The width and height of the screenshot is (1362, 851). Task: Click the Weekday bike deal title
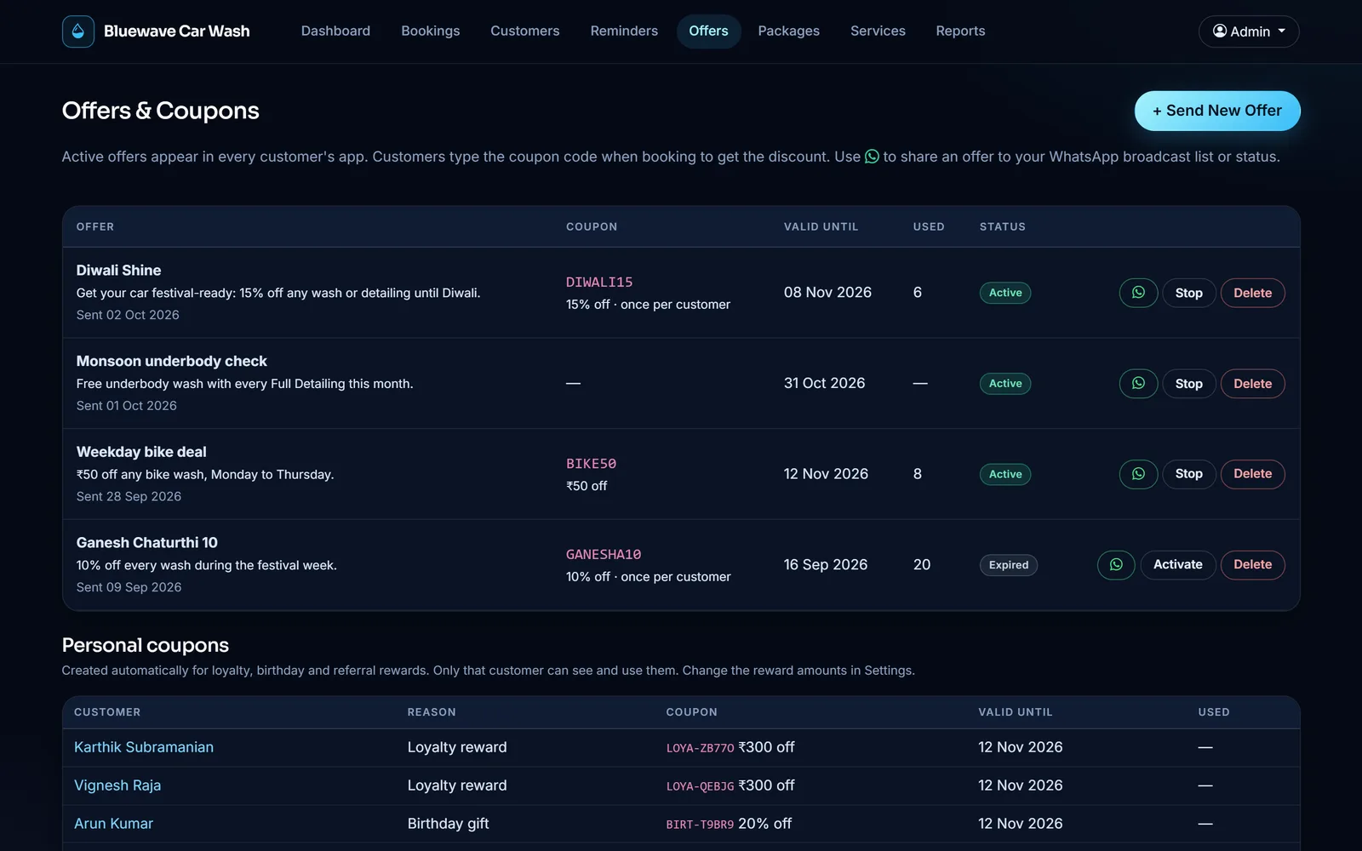coord(141,452)
